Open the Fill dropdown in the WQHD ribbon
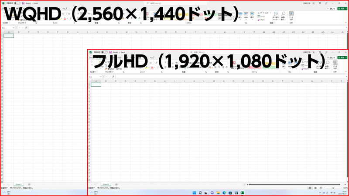Image resolution: width=349 pixels, height=196 pixels. pos(261,17)
